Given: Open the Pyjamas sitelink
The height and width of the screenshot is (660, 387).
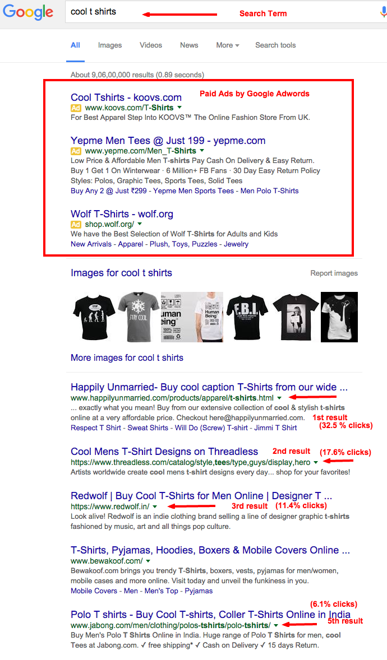Looking at the screenshot, I should [199, 591].
